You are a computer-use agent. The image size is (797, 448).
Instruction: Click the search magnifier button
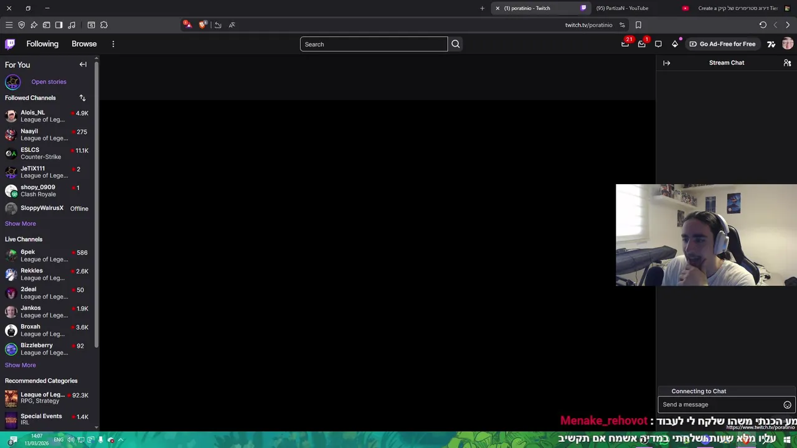click(x=455, y=44)
